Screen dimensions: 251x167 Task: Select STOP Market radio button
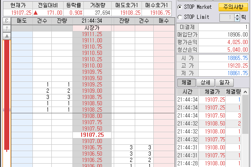point(180,7)
